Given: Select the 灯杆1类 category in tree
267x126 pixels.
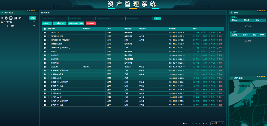Looking at the screenshot, I should coord(11,26).
